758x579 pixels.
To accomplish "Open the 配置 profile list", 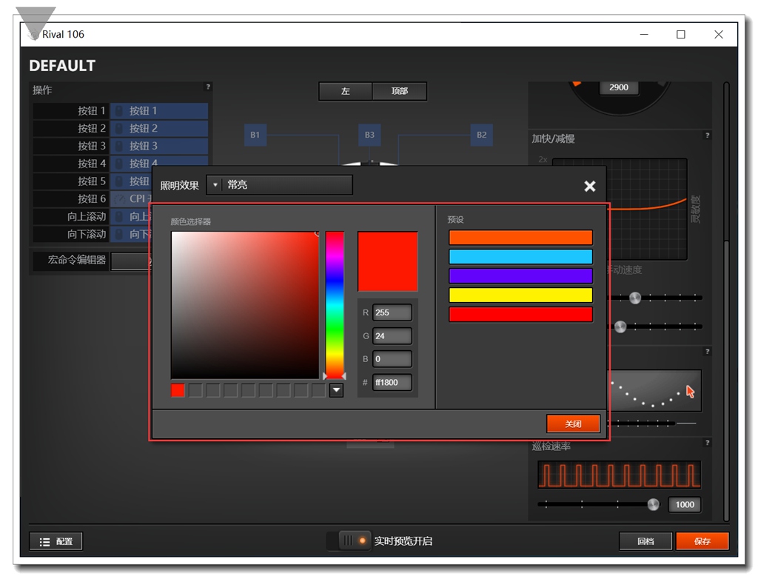I will 56,541.
